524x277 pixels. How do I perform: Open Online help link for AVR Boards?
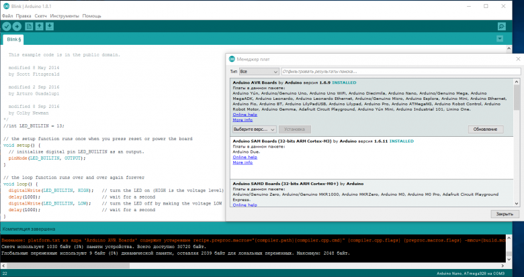pyautogui.click(x=245, y=115)
